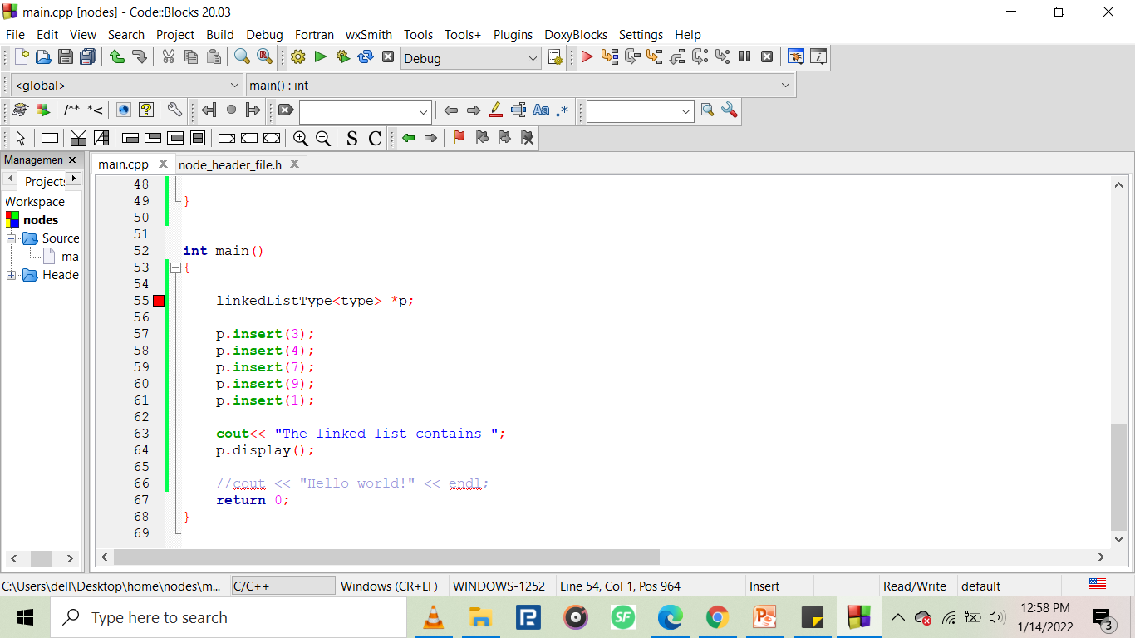Toggle the breakpoint on line 55
The height and width of the screenshot is (638, 1135).
click(159, 301)
